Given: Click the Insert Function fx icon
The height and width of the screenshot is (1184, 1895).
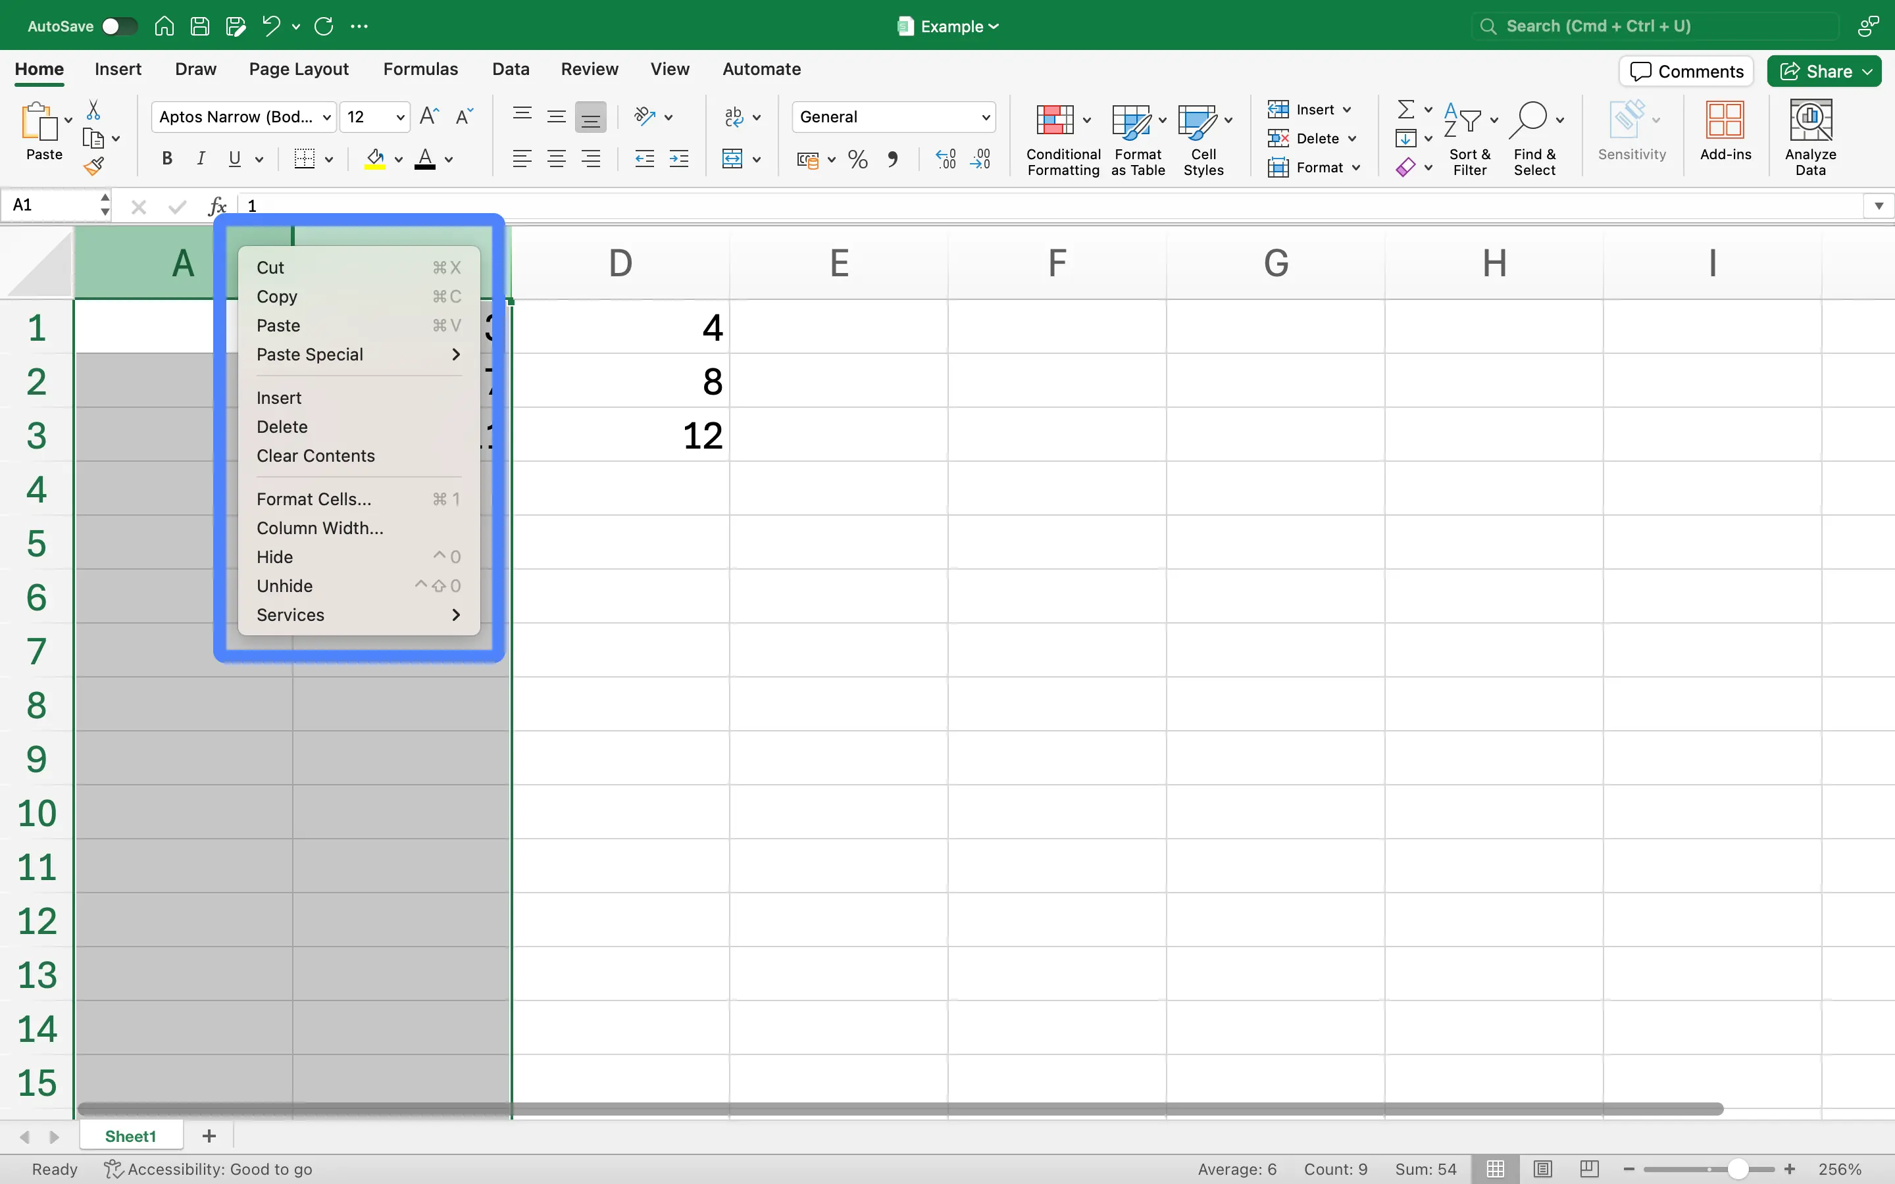Looking at the screenshot, I should [x=218, y=206].
